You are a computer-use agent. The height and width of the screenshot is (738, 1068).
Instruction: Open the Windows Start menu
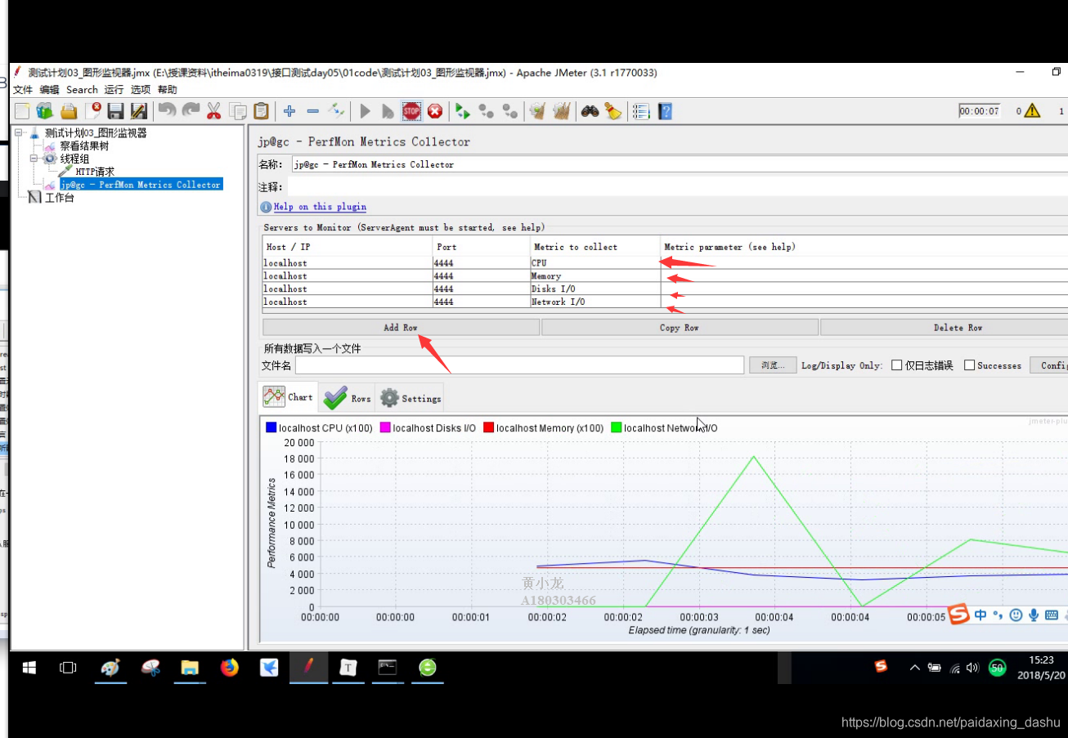pos(29,668)
